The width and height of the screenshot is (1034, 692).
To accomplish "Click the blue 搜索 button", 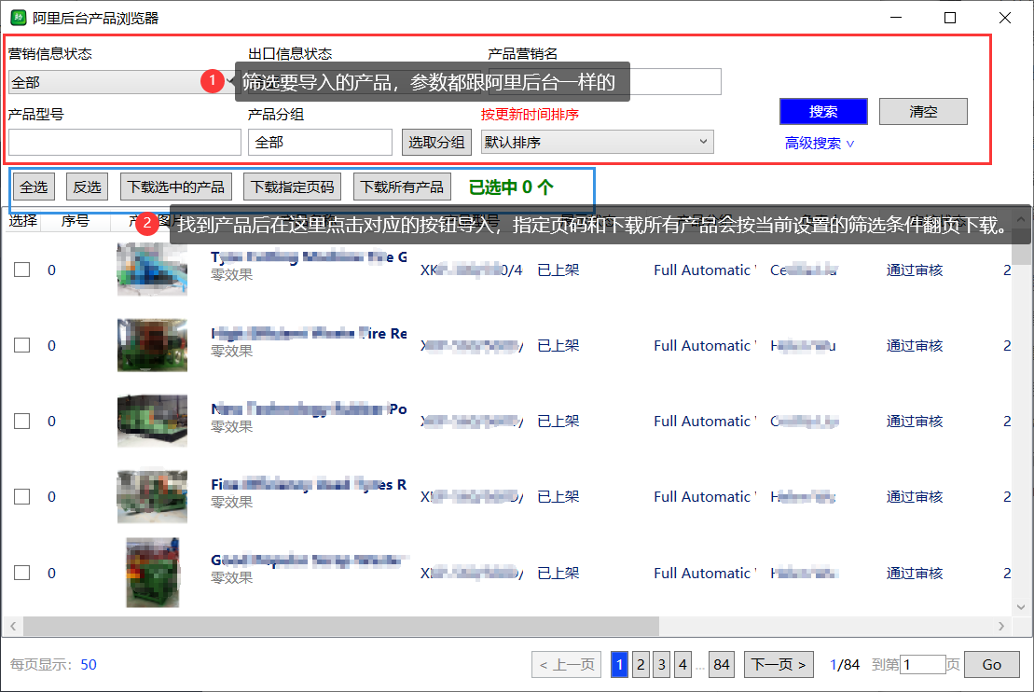I will pyautogui.click(x=823, y=112).
